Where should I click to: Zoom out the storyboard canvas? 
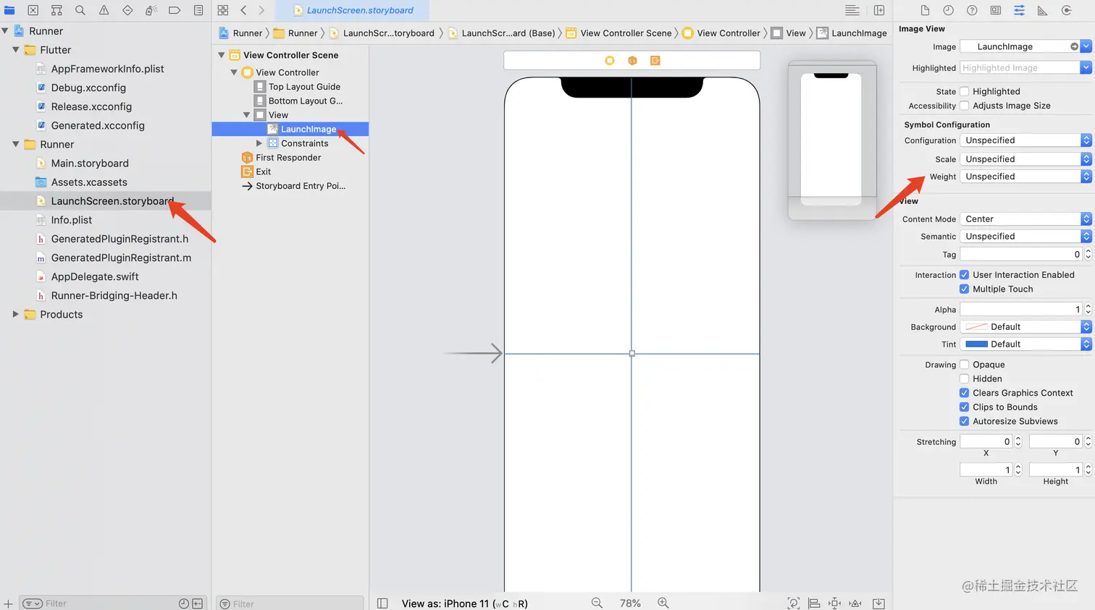point(597,603)
